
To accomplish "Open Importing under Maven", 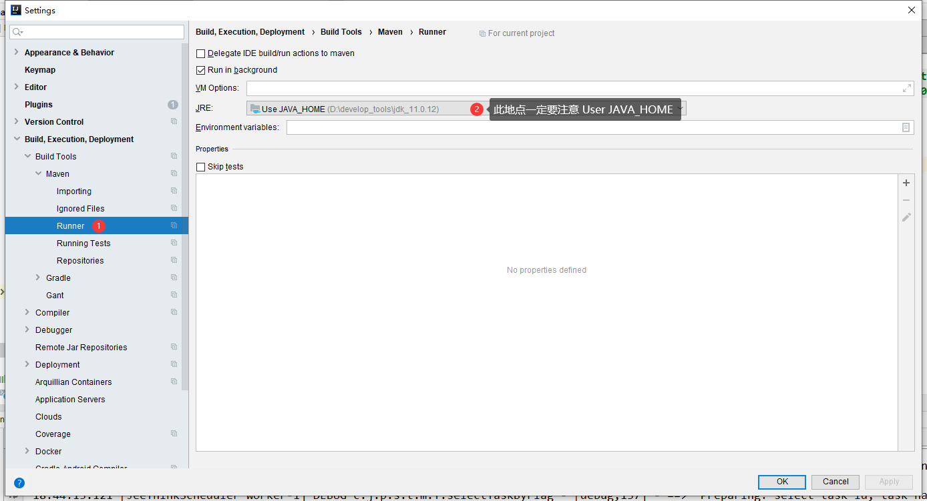I will tap(74, 191).
